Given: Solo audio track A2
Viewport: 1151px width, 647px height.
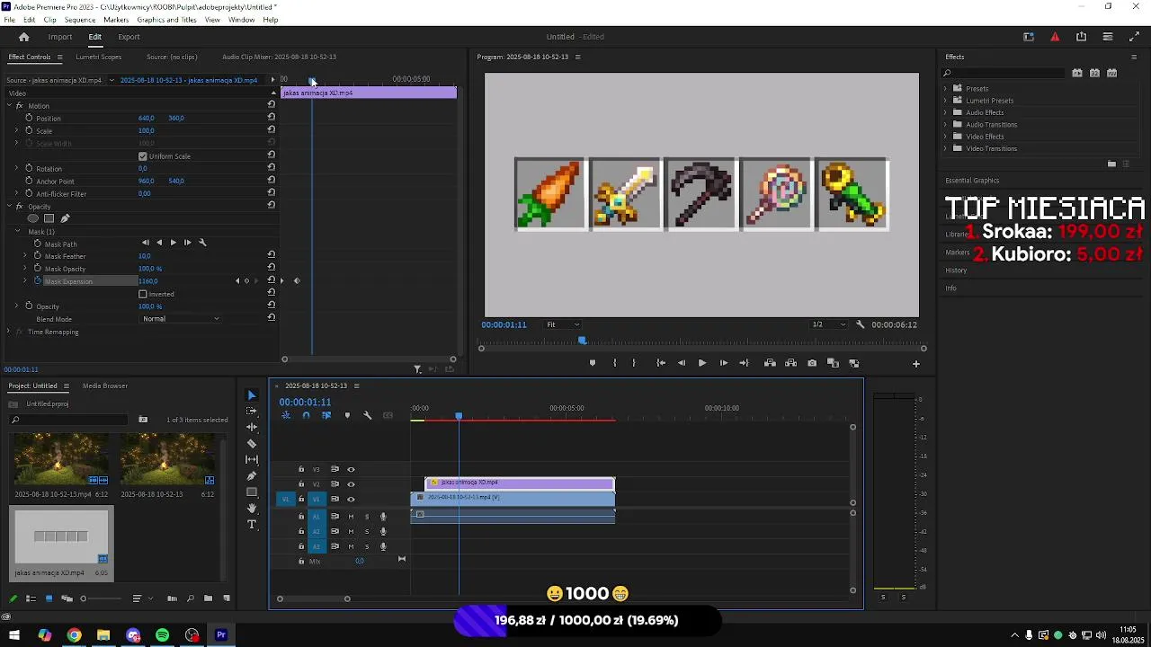Looking at the screenshot, I should (367, 531).
